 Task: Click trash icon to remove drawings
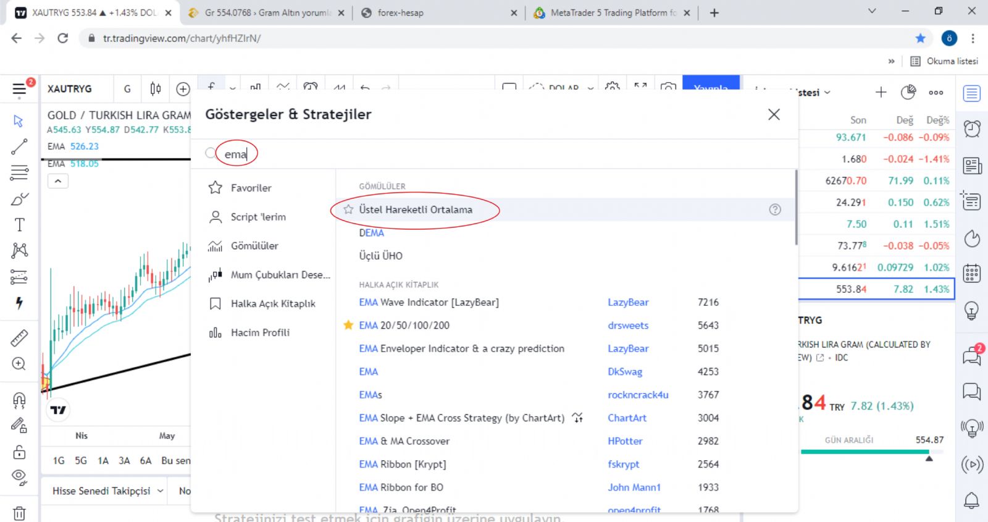pyautogui.click(x=19, y=513)
